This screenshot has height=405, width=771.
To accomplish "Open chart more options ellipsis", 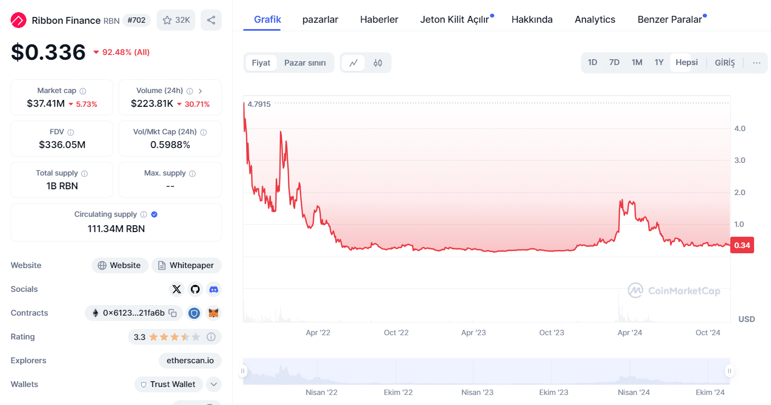I will click(757, 63).
